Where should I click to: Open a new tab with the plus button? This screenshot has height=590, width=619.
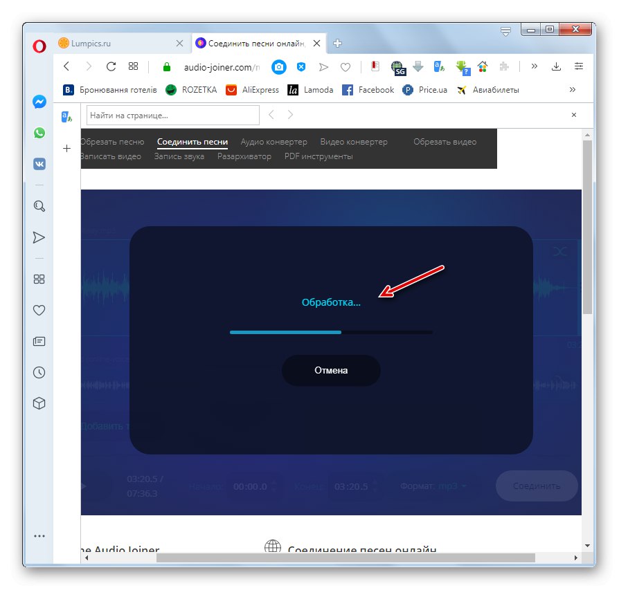pyautogui.click(x=337, y=44)
